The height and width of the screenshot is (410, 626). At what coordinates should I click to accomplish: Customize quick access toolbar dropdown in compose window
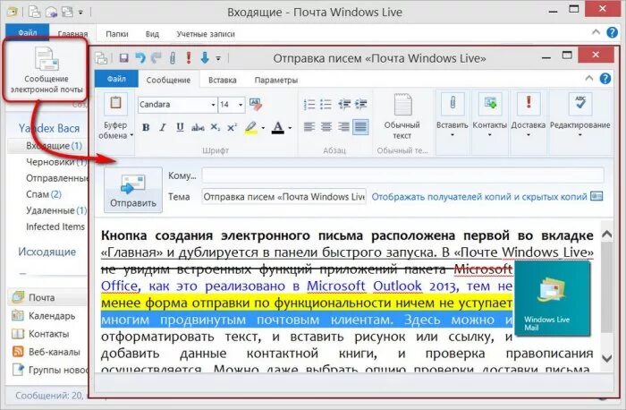(x=218, y=58)
